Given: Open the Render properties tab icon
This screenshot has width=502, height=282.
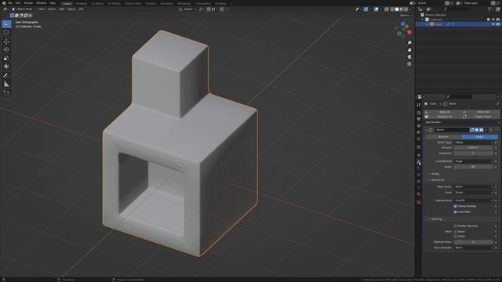Looking at the screenshot, I should (x=419, y=113).
